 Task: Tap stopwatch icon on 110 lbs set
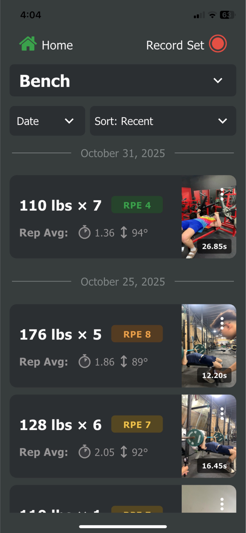pyautogui.click(x=84, y=233)
